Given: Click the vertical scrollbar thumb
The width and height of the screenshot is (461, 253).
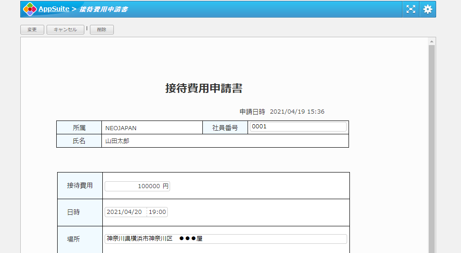Looking at the screenshot, I should 431,147.
